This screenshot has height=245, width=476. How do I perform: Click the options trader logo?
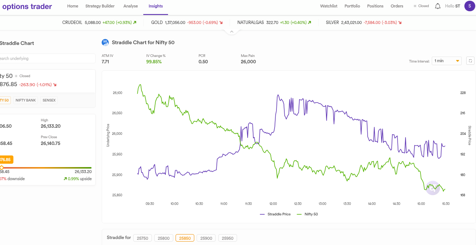pos(27,6)
